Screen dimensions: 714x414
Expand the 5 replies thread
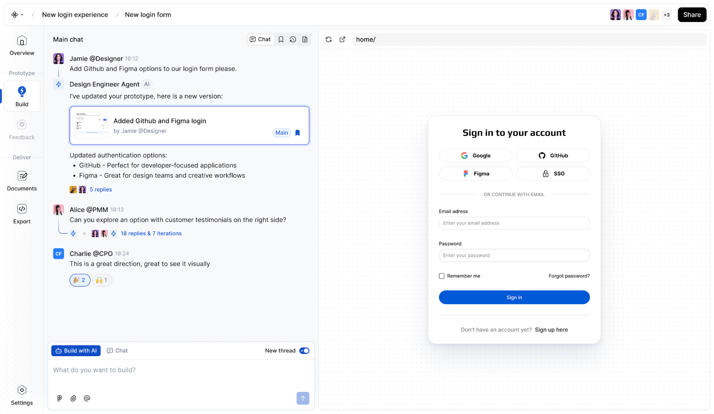point(101,189)
